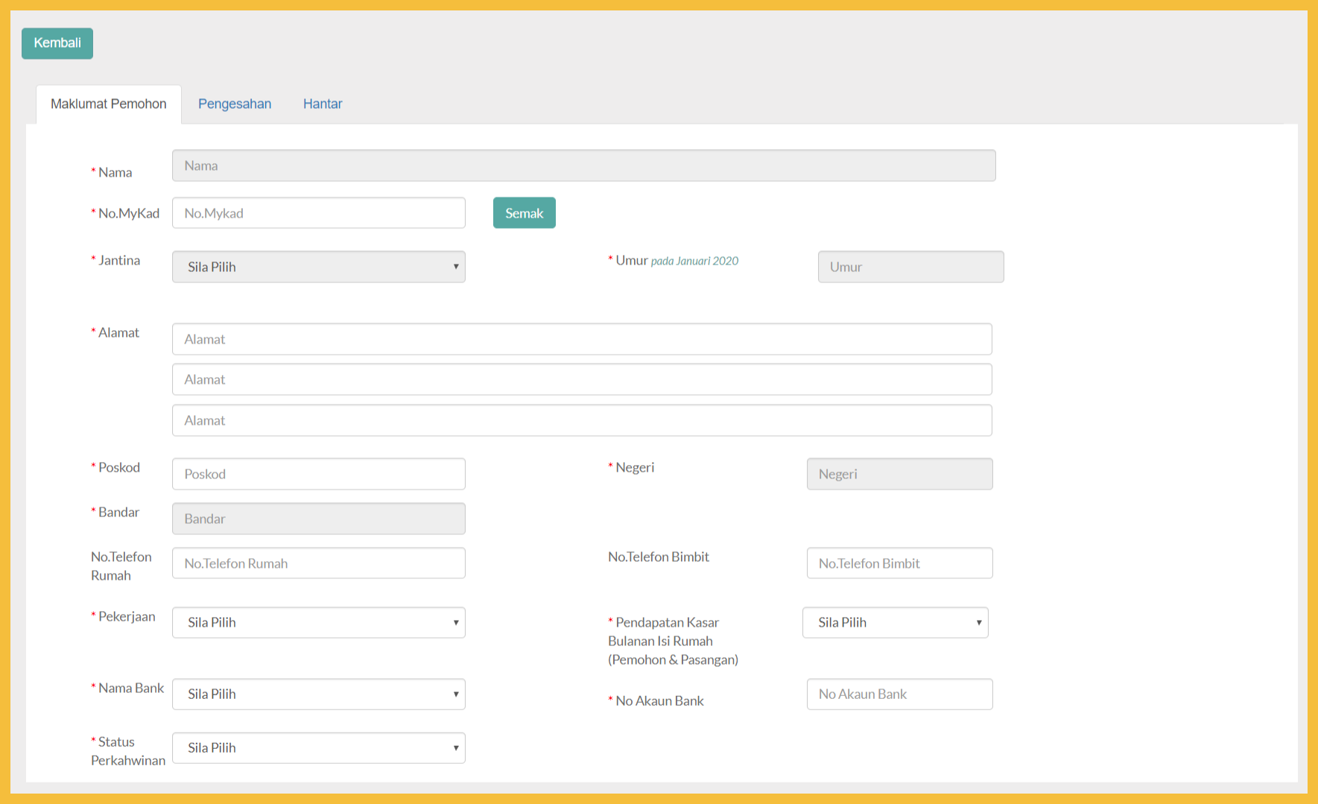This screenshot has width=1318, height=804.
Task: Click the Nama text field
Action: (x=583, y=165)
